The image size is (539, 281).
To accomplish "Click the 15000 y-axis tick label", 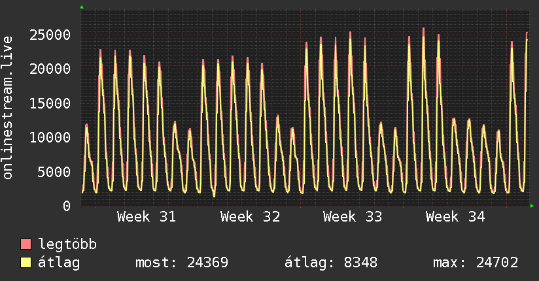I will point(50,103).
